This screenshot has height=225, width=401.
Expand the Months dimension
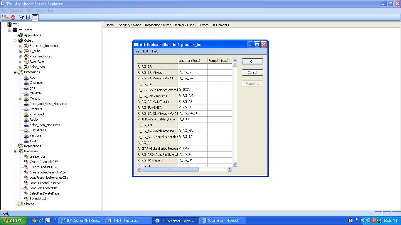click(21, 99)
